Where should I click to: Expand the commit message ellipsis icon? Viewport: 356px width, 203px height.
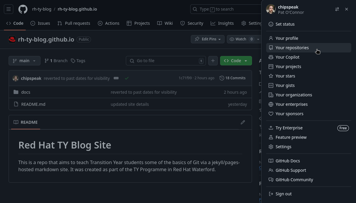click(116, 78)
